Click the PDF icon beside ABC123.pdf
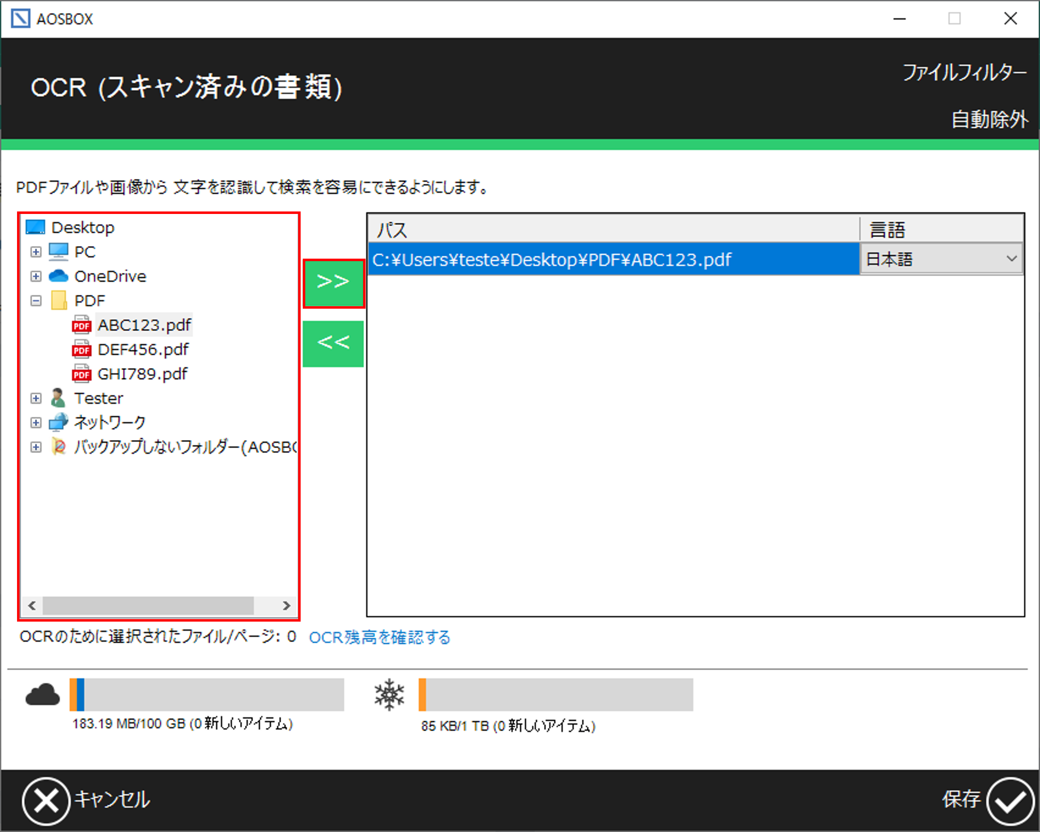Screen dimensions: 1040x832 tap(82, 324)
